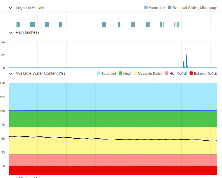
Task: Toggle the Microspray legend series
Action: (x=154, y=8)
